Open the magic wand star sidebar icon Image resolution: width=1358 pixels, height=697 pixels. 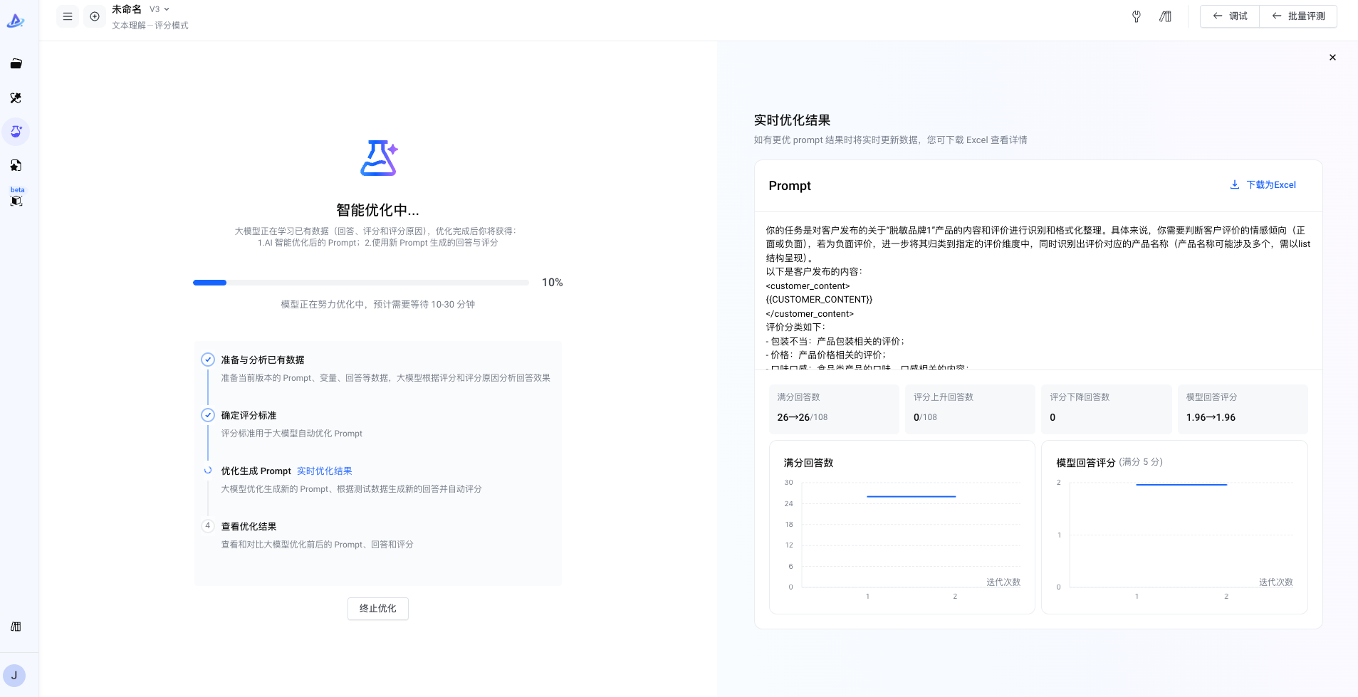click(16, 98)
